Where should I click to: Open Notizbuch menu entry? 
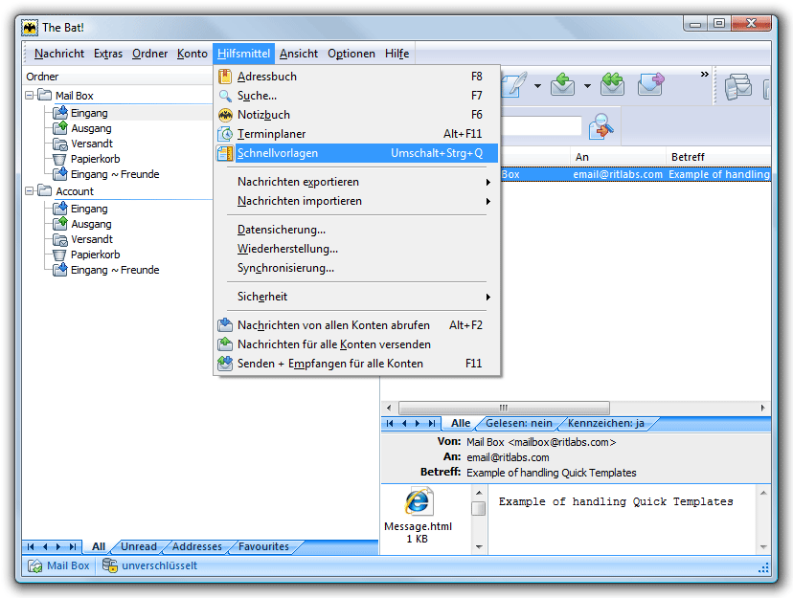[x=357, y=115]
